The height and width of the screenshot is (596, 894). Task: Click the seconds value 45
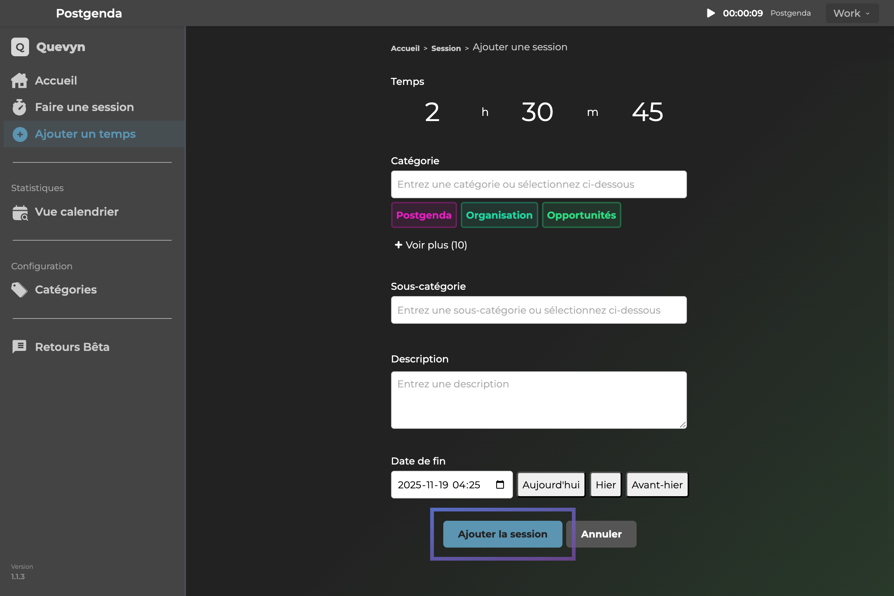647,112
